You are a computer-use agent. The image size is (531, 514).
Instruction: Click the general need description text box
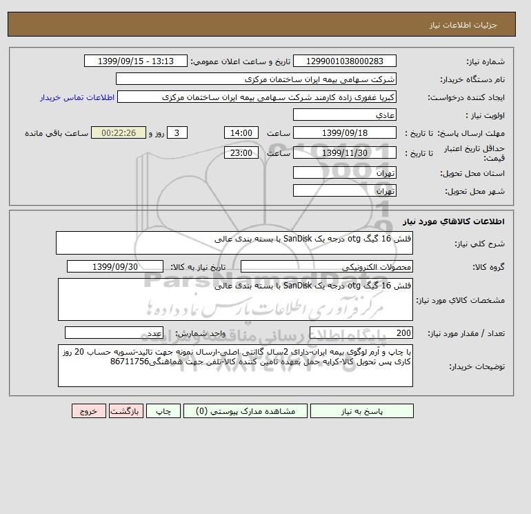pyautogui.click(x=234, y=243)
